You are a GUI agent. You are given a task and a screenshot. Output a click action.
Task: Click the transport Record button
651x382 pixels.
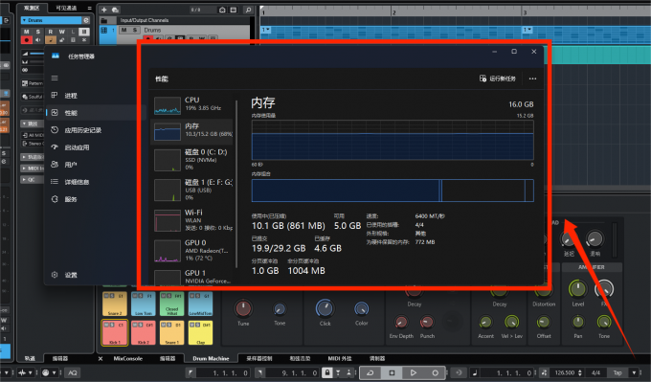tap(435, 372)
